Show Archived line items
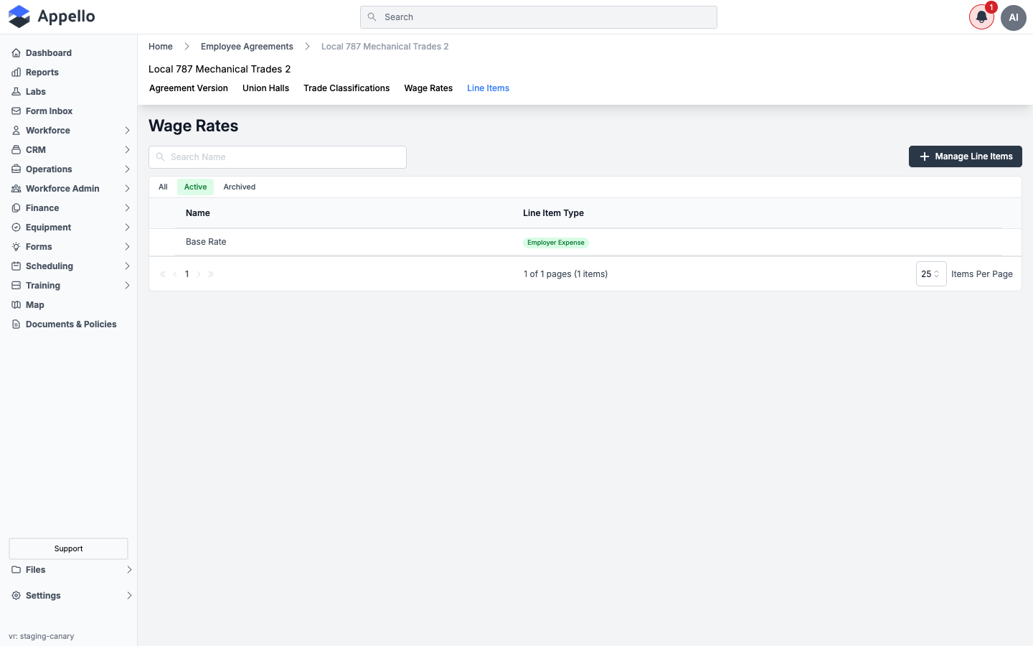The height and width of the screenshot is (646, 1033). pyautogui.click(x=240, y=187)
